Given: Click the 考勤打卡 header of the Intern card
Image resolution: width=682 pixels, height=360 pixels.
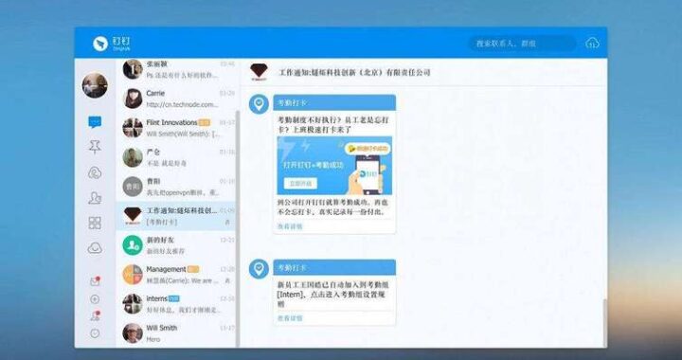Looking at the screenshot, I should pyautogui.click(x=334, y=267).
